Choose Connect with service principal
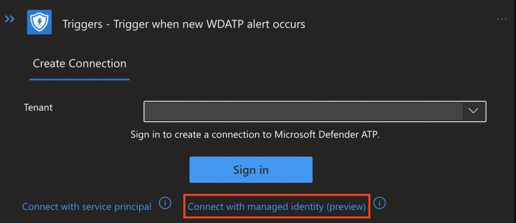This screenshot has width=516, height=223. click(x=87, y=207)
